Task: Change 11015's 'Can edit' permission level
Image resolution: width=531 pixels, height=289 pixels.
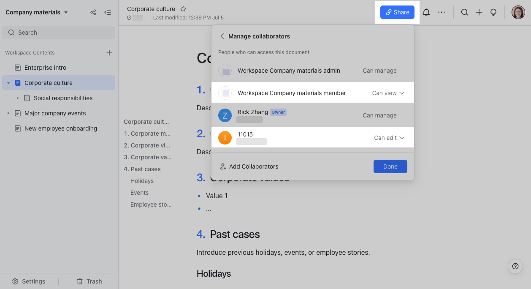Action: click(389, 137)
